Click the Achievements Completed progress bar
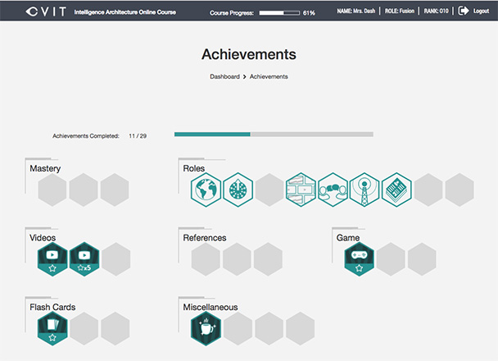 tap(274, 135)
